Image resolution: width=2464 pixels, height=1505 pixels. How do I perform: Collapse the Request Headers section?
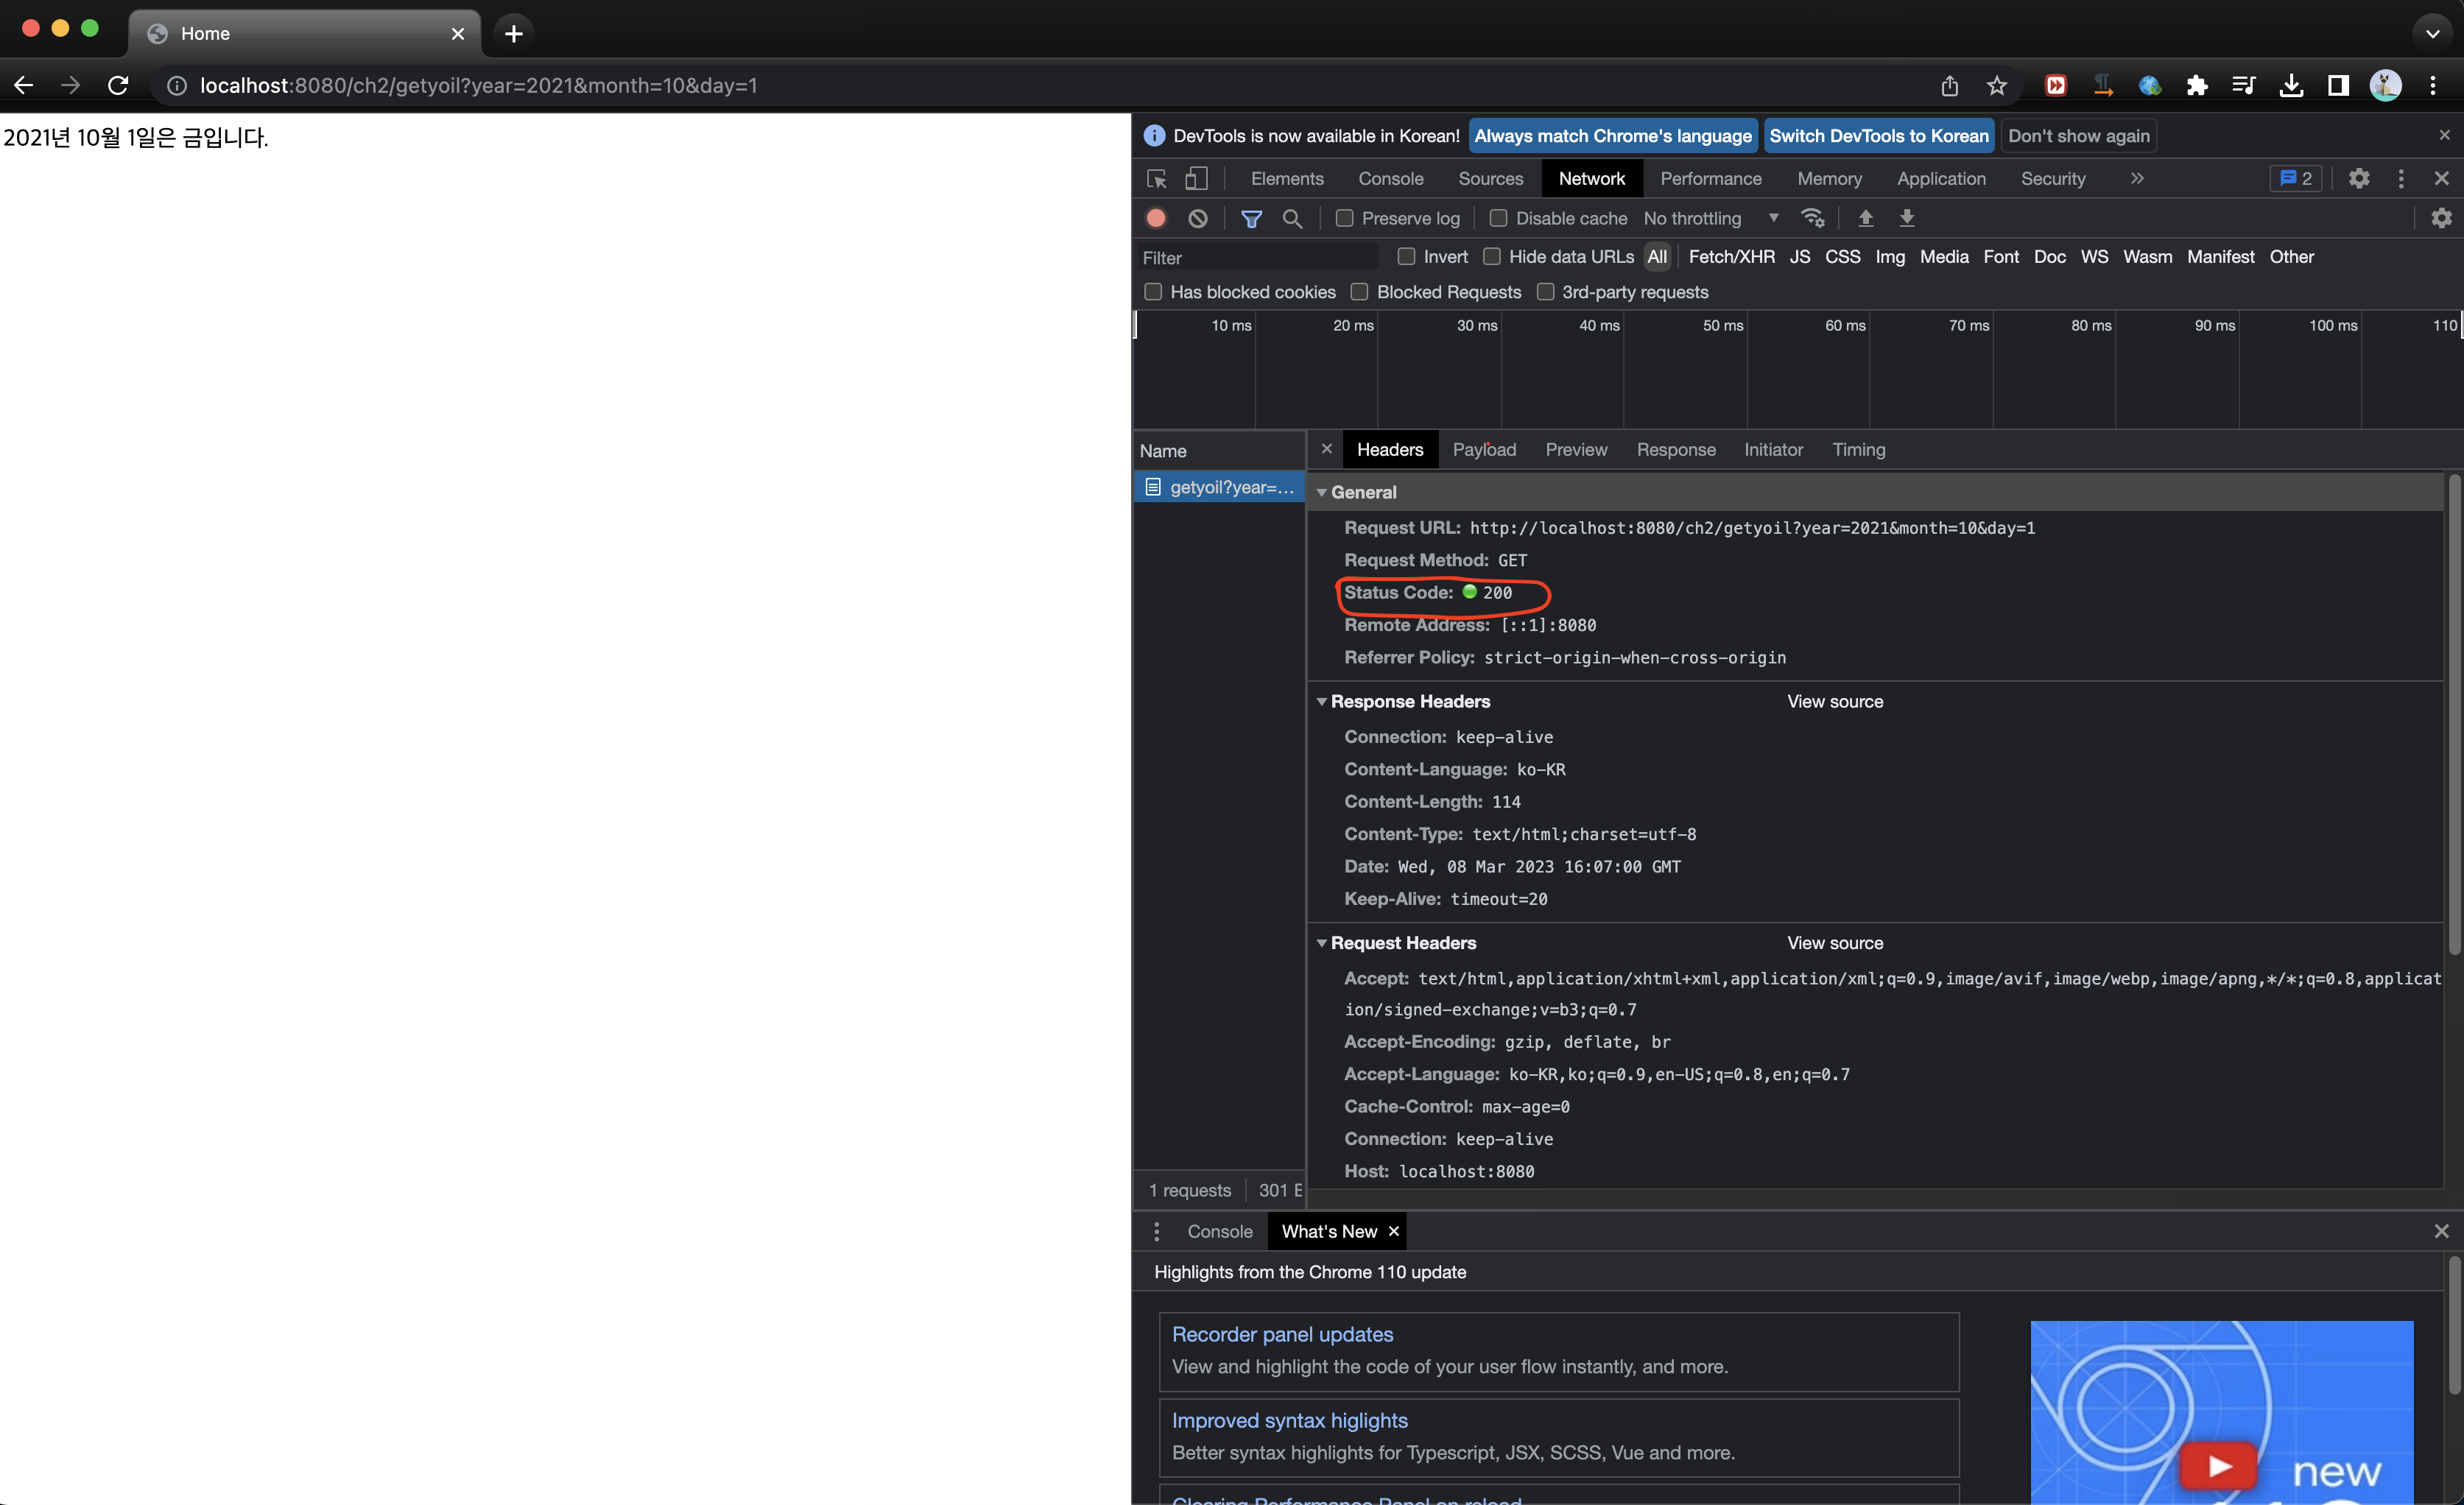pos(1322,943)
